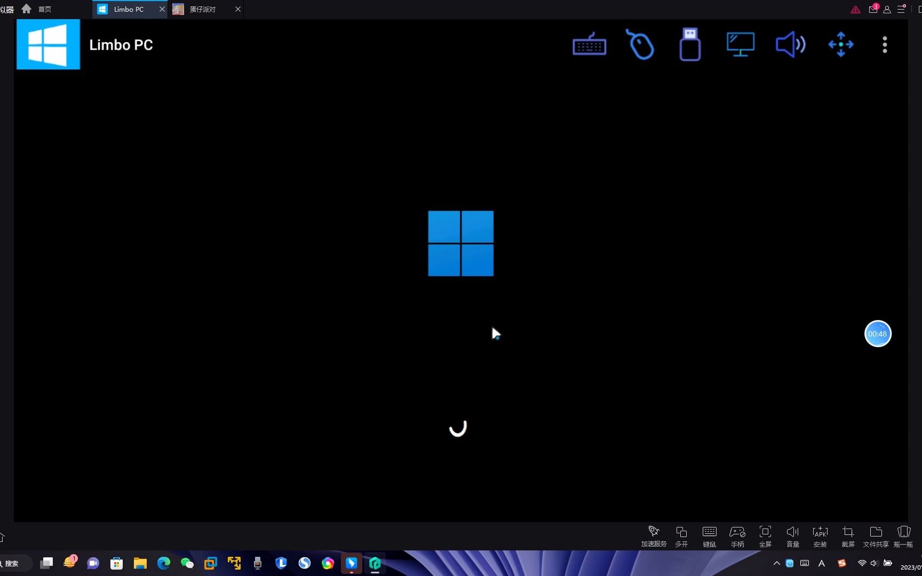Toggle the input language indicator A
Screen dimensions: 922x576
822,563
